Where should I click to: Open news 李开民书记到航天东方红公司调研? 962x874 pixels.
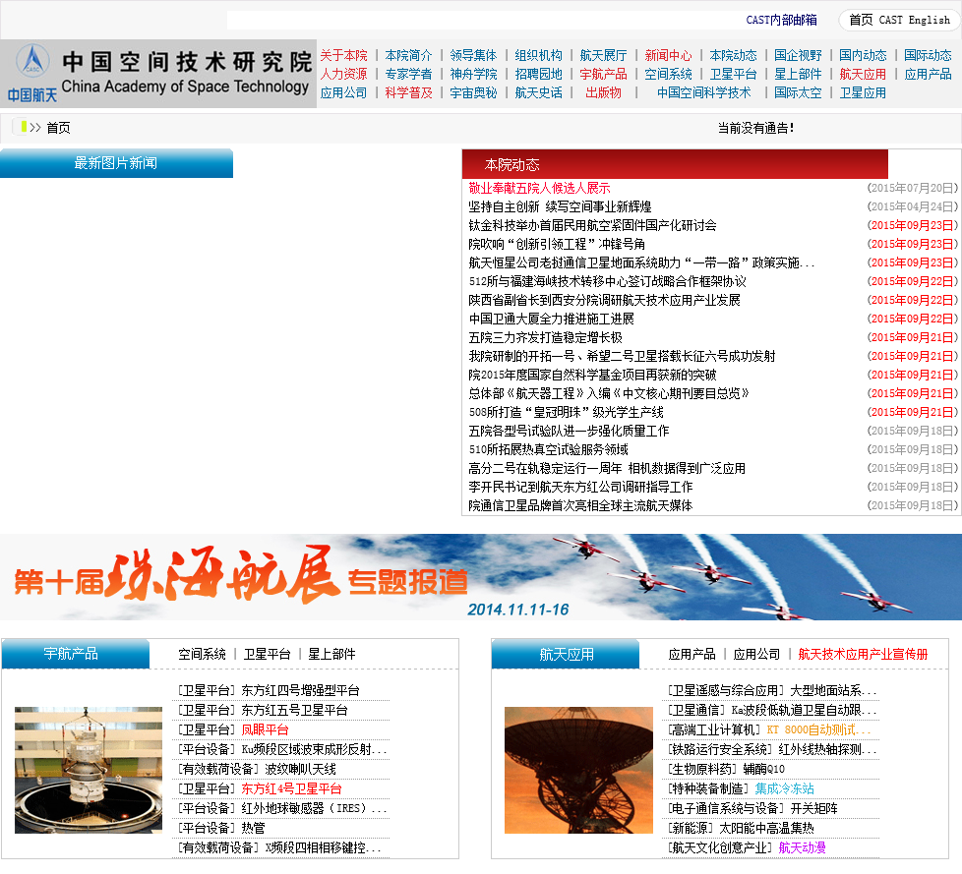pos(580,487)
